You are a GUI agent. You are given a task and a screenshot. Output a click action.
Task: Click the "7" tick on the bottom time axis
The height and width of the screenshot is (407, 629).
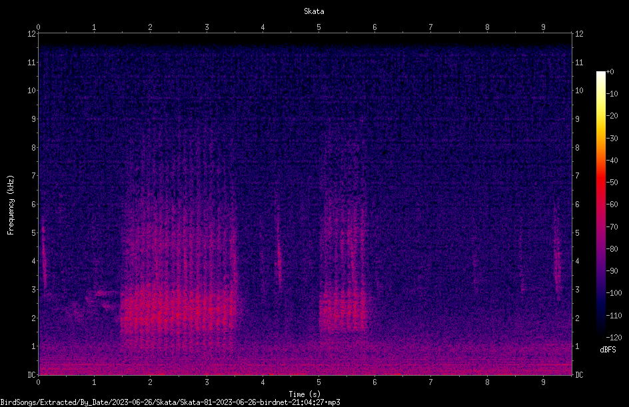[x=431, y=382]
